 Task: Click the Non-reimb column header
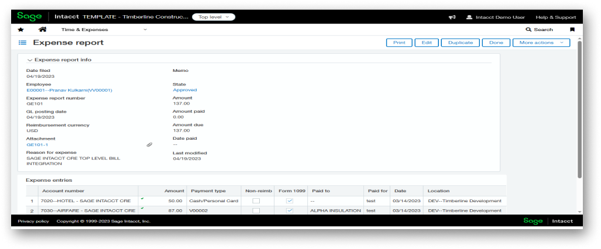click(258, 191)
